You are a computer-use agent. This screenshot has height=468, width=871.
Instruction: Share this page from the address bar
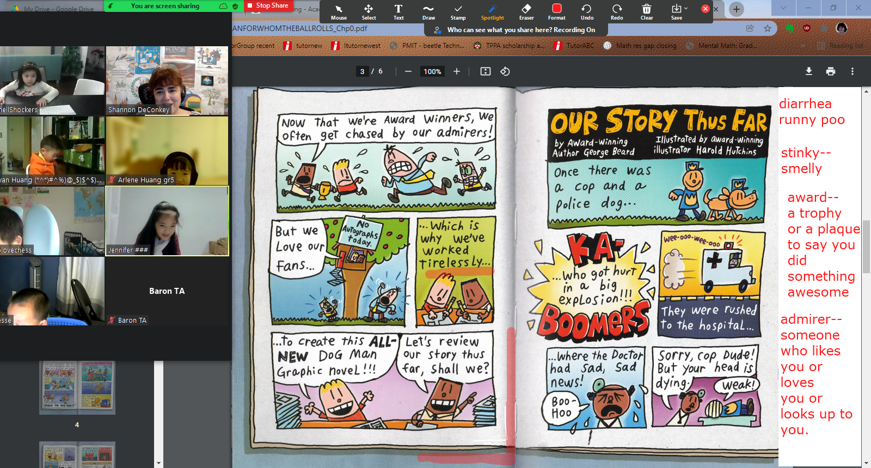pos(750,28)
